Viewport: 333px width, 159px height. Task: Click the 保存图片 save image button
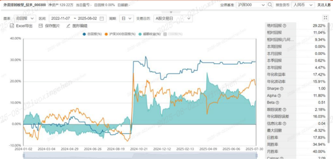click(x=49, y=26)
